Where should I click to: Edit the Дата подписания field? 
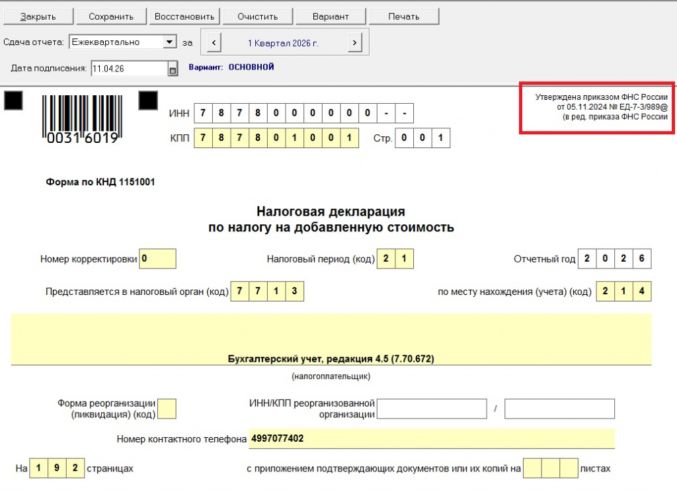click(130, 69)
